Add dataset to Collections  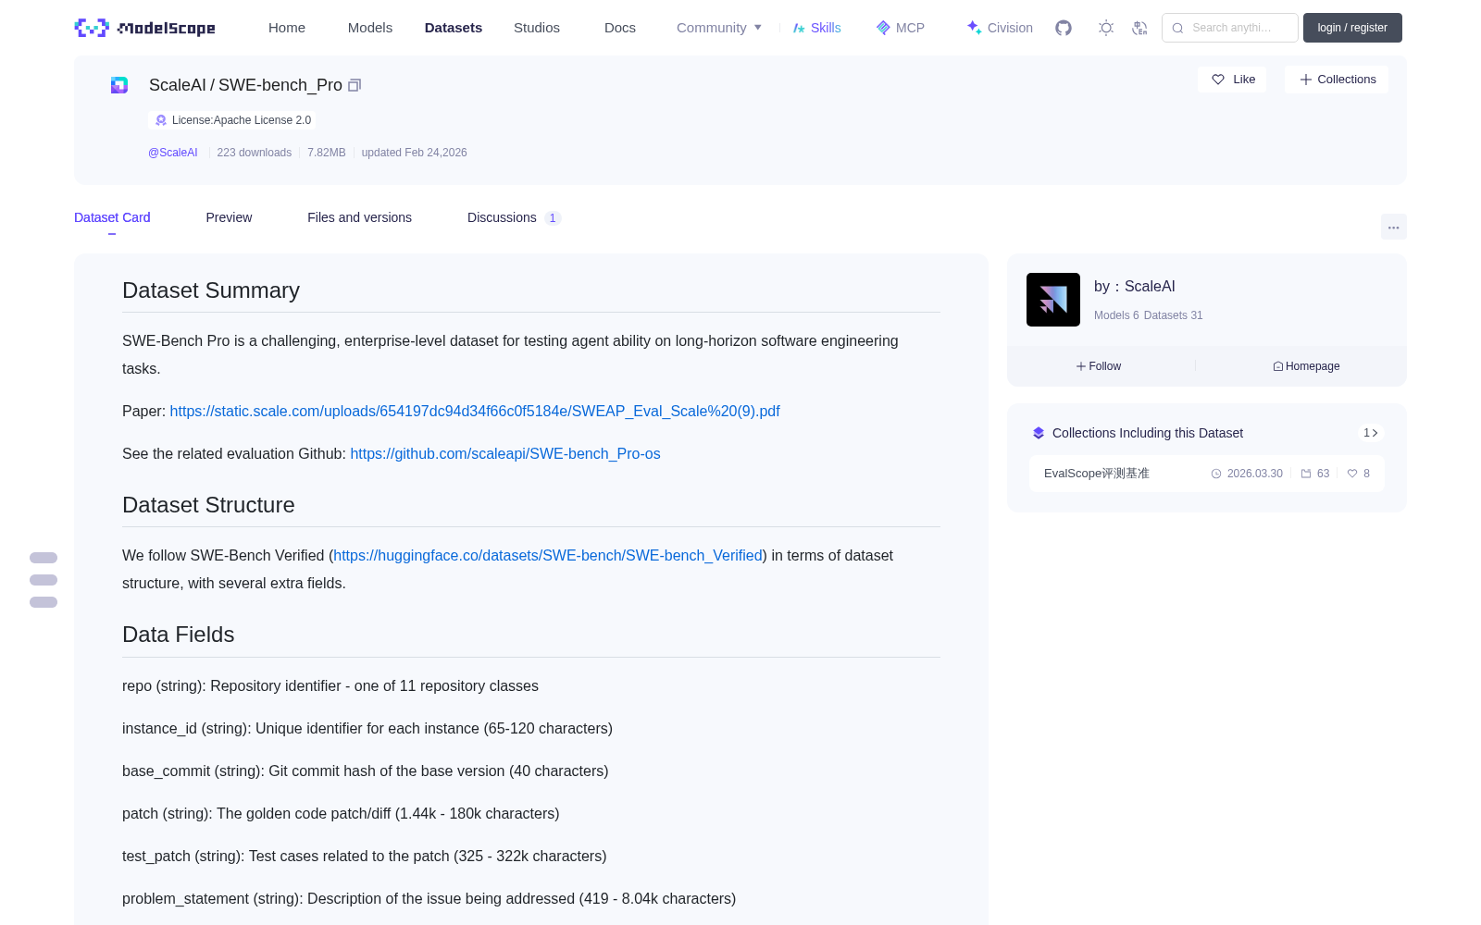click(x=1337, y=80)
